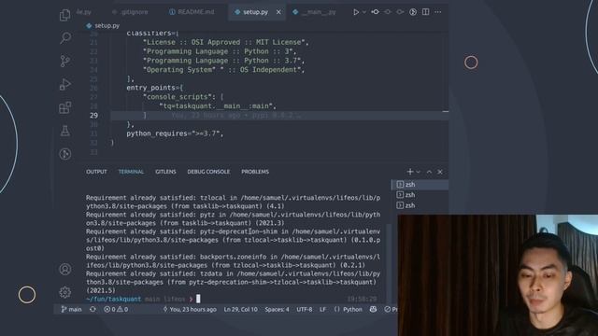Click the 'Python :: 3.7' classifier line
Screen dimensions: 598x336
[x=224, y=61]
